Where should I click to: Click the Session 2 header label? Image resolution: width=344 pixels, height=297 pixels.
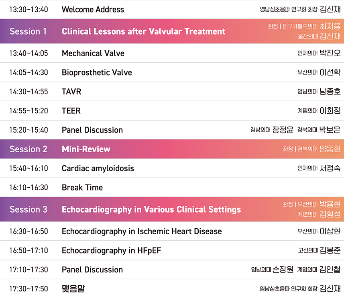pyautogui.click(x=28, y=149)
